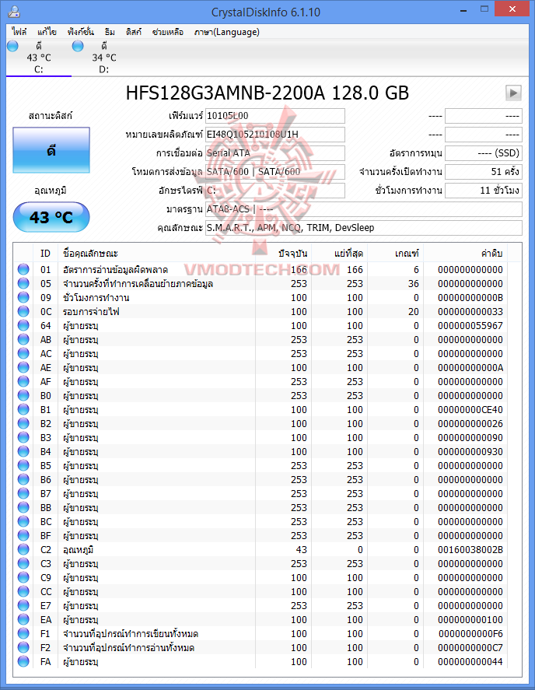Screen dimensions: 535x690
Task: Maximize the CrystalDiskInfo window
Action: [x=484, y=9]
